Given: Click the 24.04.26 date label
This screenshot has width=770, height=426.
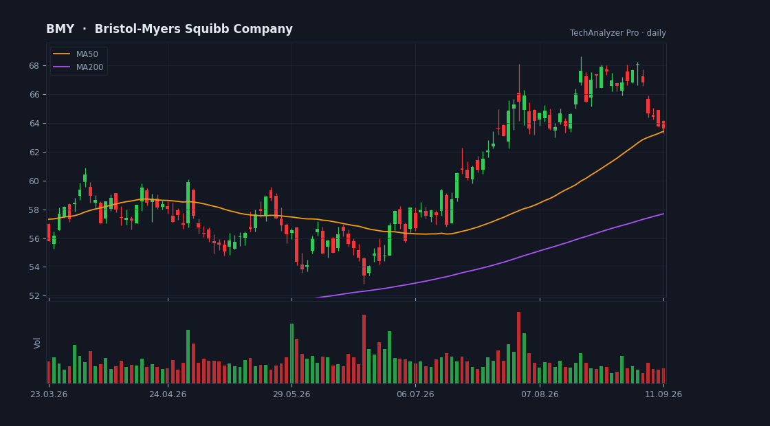Looking at the screenshot, I should (168, 394).
